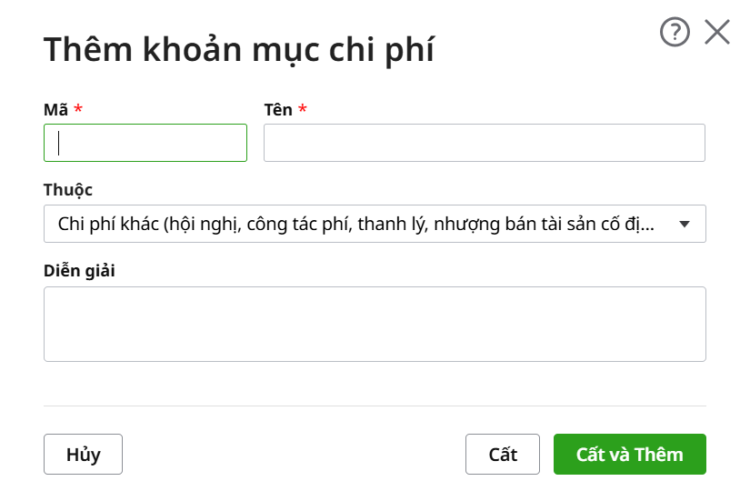Click the divider line above footer buttons
Viewport: 750px width, 501px height.
click(375, 406)
